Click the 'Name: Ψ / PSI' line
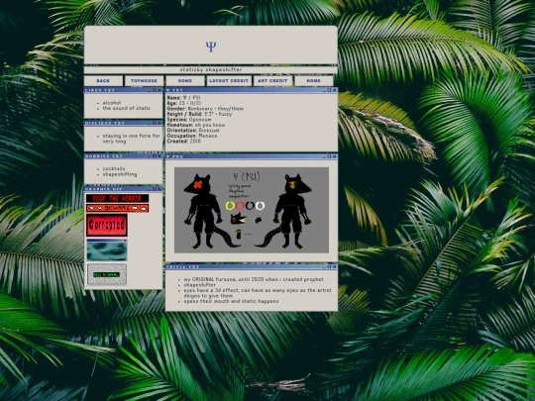The height and width of the screenshot is (401, 535). 183,97
